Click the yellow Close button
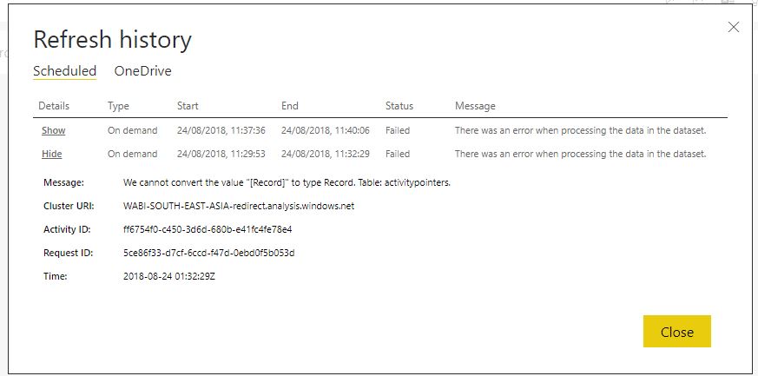The height and width of the screenshot is (376, 758). 676,332
